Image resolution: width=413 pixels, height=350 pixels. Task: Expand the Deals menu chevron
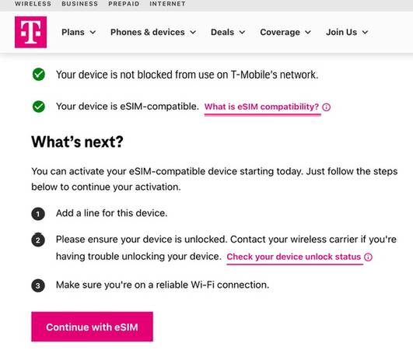[x=242, y=33]
